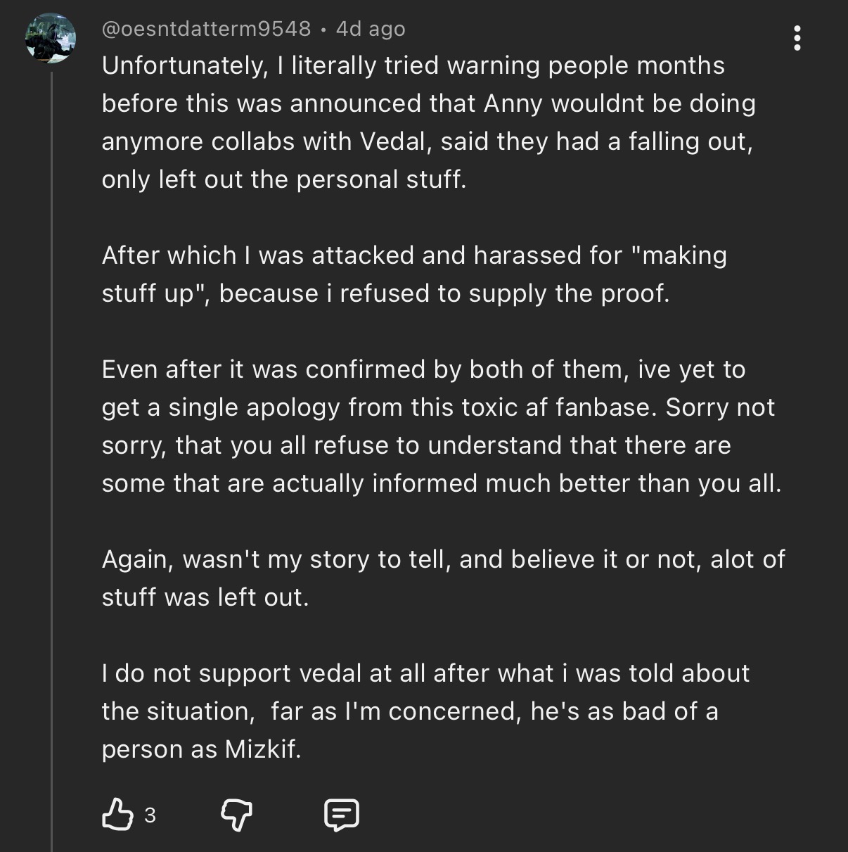Open the commenter's profile picture
Screen dimensions: 848x852
coord(51,38)
